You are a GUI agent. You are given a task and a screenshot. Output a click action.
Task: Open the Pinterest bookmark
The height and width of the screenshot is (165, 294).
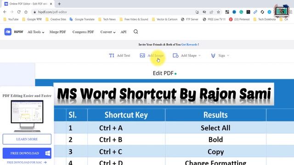[x=239, y=19]
